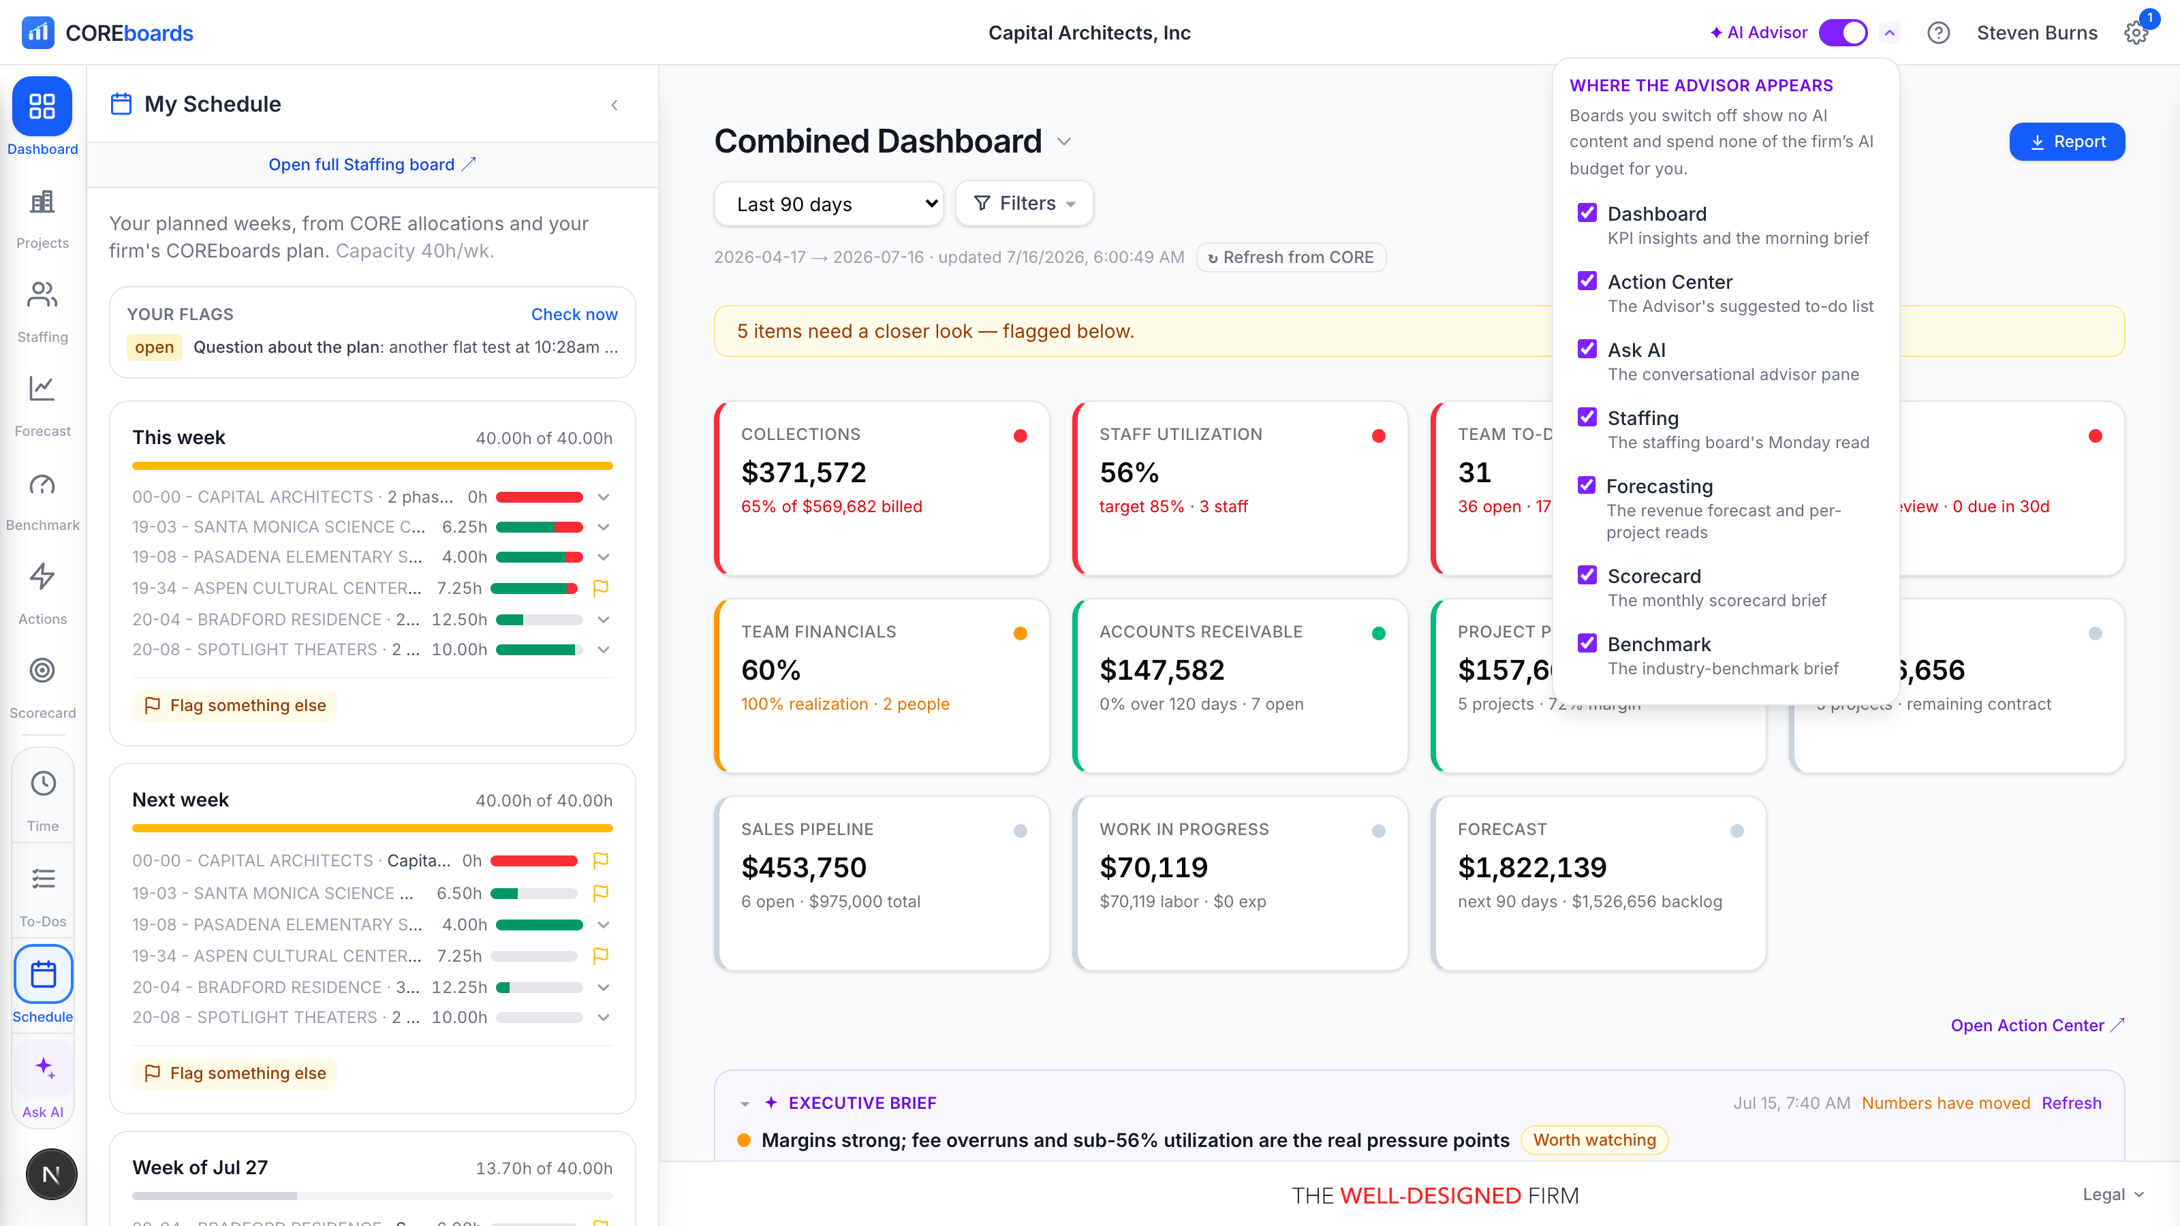The width and height of the screenshot is (2180, 1226).
Task: Expand the Spotlight Theaters row next week
Action: pos(604,1018)
